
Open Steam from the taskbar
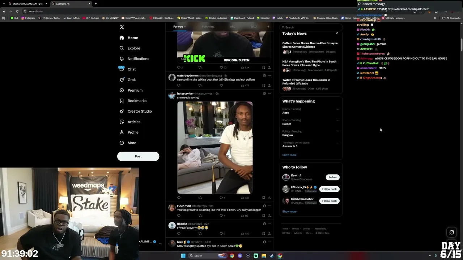coord(272,256)
